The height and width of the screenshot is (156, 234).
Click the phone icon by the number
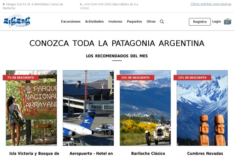(81, 4)
